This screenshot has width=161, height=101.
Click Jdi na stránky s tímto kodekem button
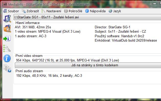point(88,65)
